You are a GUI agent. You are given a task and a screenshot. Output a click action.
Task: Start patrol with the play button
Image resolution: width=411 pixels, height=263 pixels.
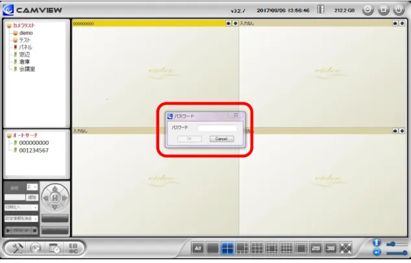[8, 231]
